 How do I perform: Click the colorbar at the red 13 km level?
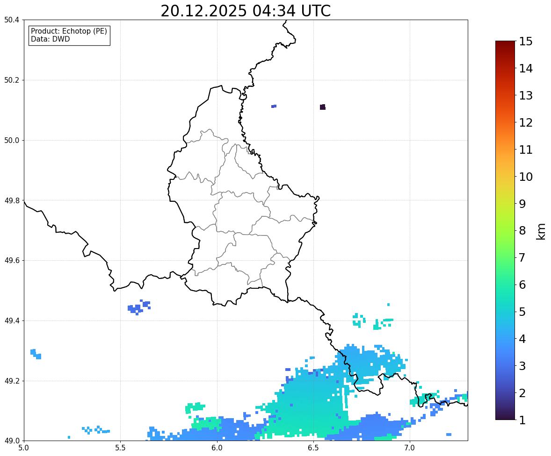pos(505,95)
